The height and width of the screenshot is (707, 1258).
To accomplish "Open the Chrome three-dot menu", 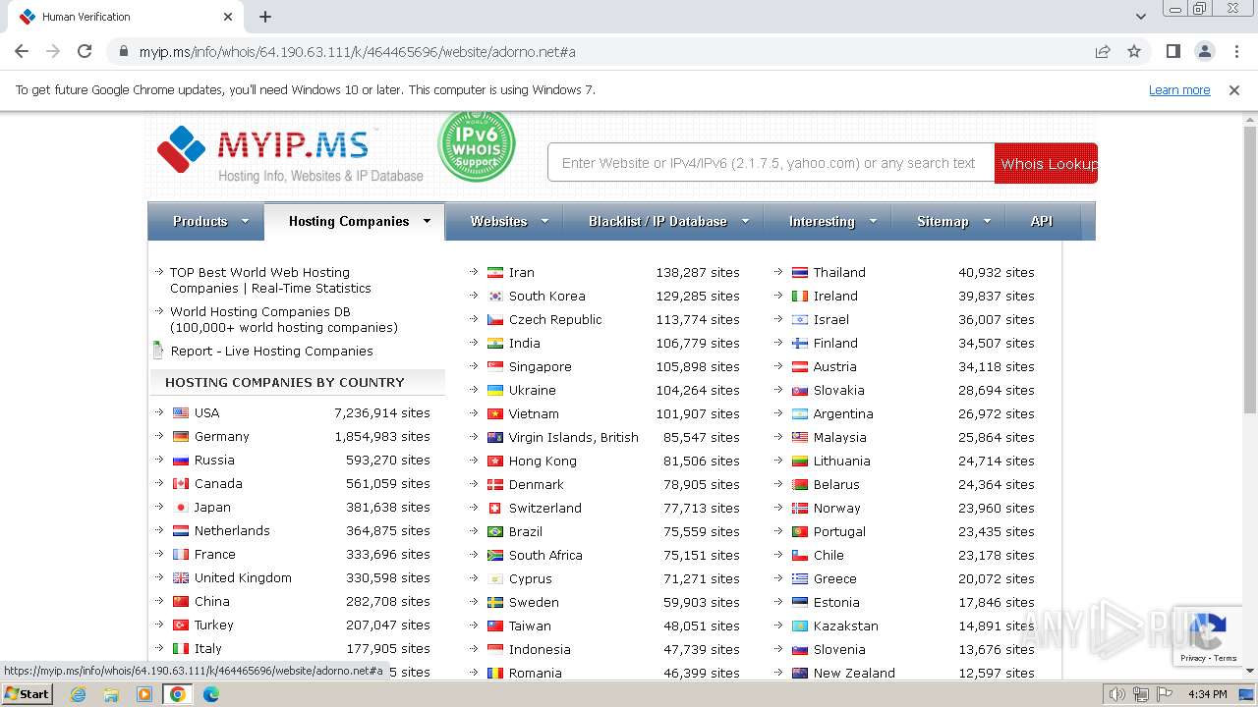I will click(1234, 51).
